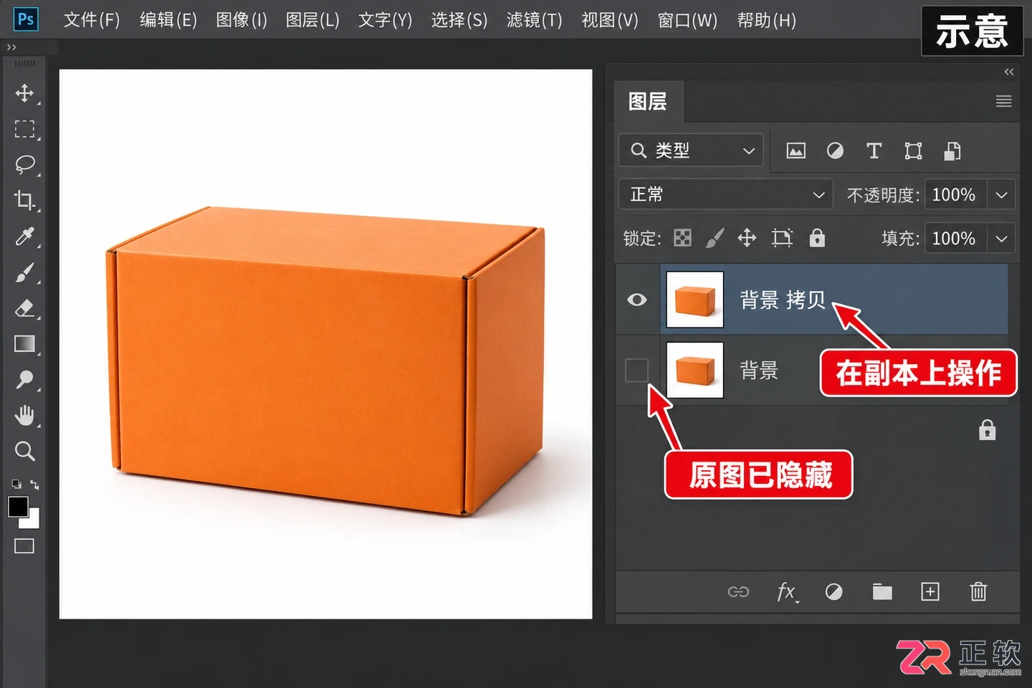Select the Zoom tool
Screen dimensions: 1032x688
[24, 451]
